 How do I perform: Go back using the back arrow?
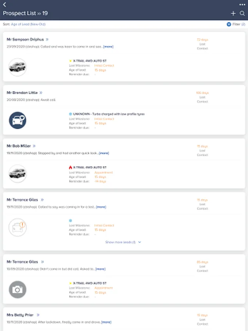click(x=5, y=4)
